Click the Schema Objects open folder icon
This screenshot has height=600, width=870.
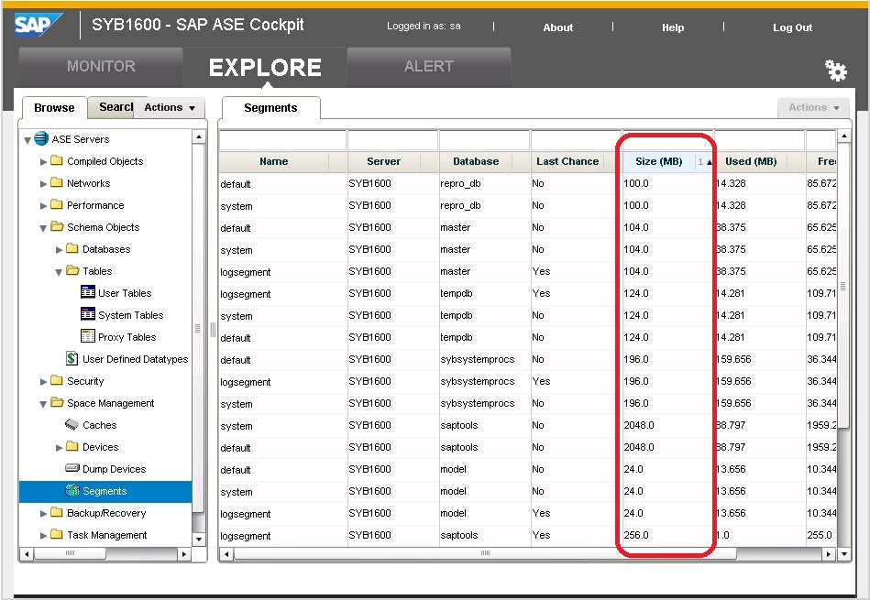(57, 226)
